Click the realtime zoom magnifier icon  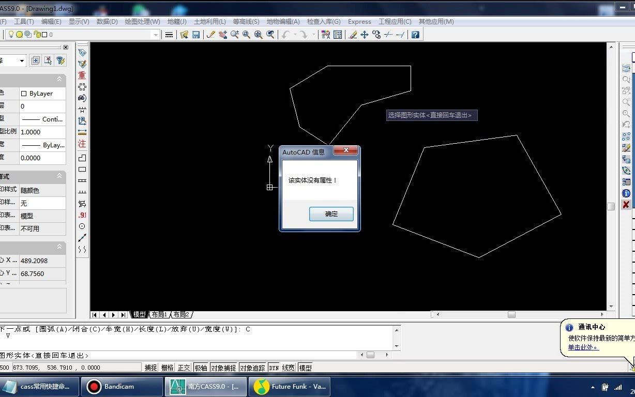235,35
